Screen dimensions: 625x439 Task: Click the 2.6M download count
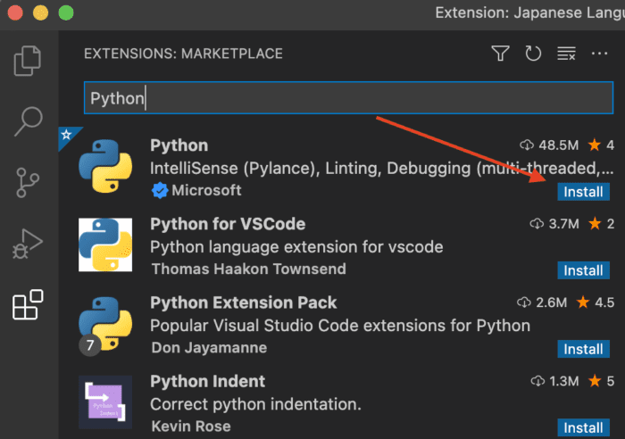[542, 302]
